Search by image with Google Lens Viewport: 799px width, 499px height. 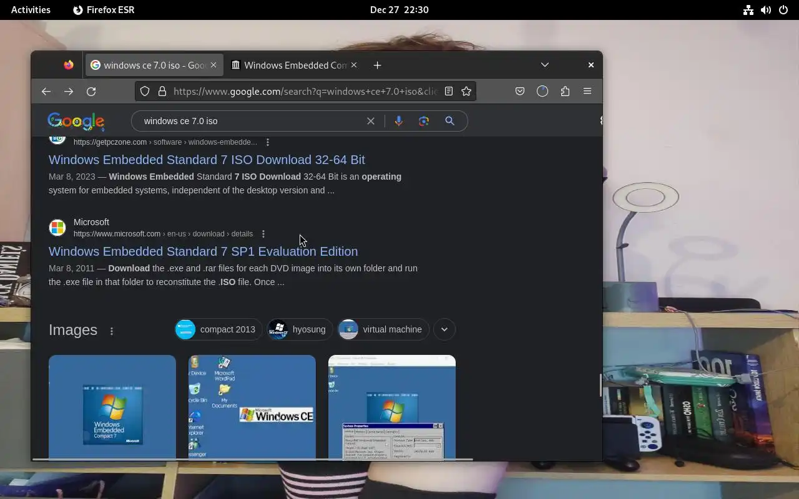click(424, 121)
